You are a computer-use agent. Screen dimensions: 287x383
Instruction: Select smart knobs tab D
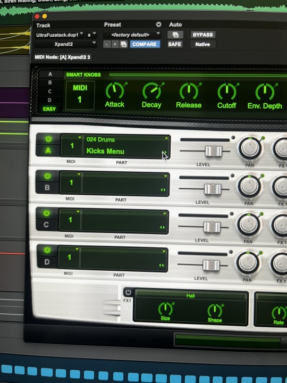pos(49,100)
